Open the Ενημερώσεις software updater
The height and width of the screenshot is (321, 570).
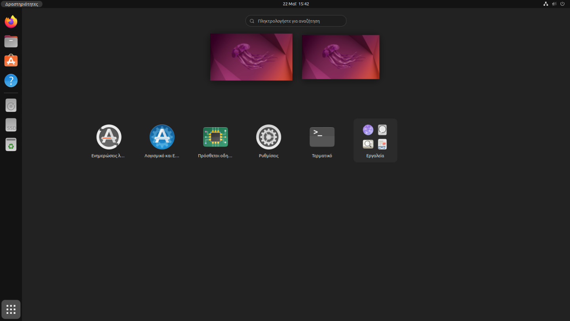coord(108,137)
